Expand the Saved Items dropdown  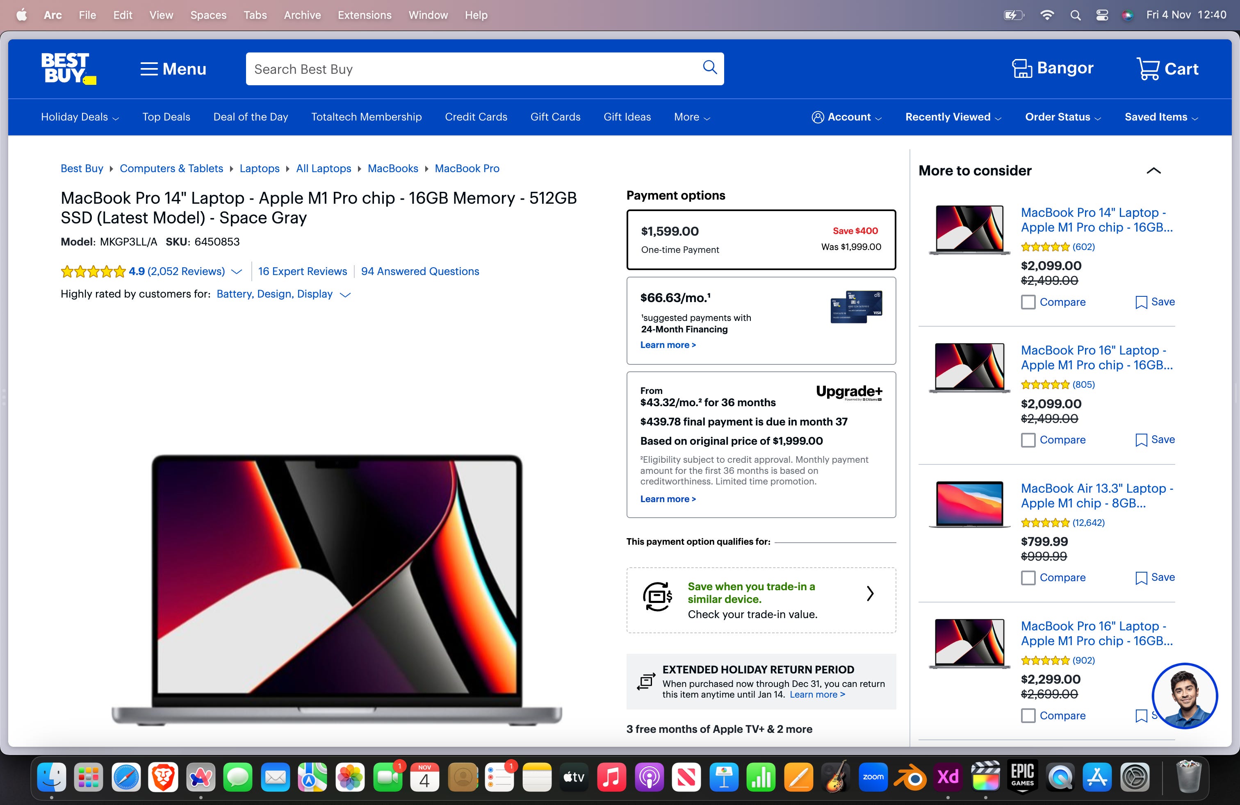click(x=1161, y=117)
